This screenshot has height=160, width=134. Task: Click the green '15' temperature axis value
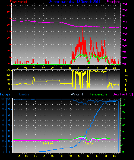[124, 132]
